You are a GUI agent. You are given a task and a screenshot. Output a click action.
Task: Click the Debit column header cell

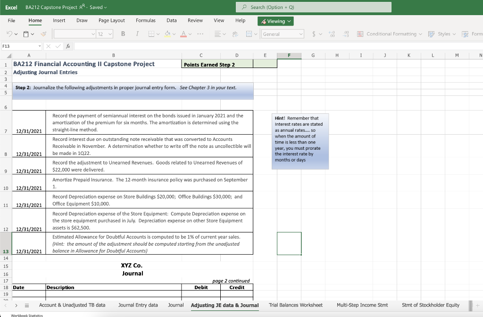pyautogui.click(x=201, y=287)
